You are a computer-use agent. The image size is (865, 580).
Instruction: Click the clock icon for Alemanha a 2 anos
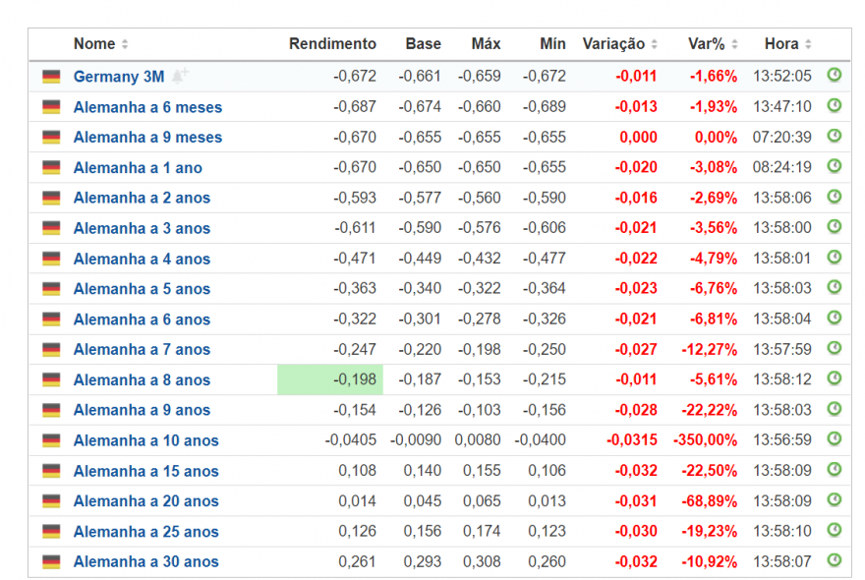[x=835, y=196]
